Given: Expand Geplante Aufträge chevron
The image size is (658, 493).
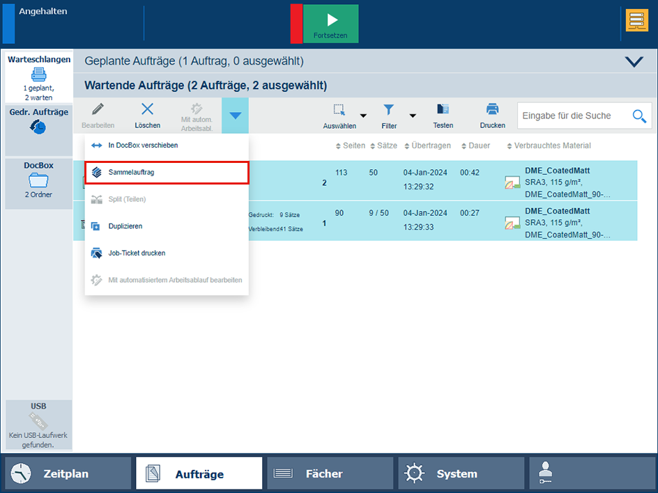Looking at the screenshot, I should (634, 61).
